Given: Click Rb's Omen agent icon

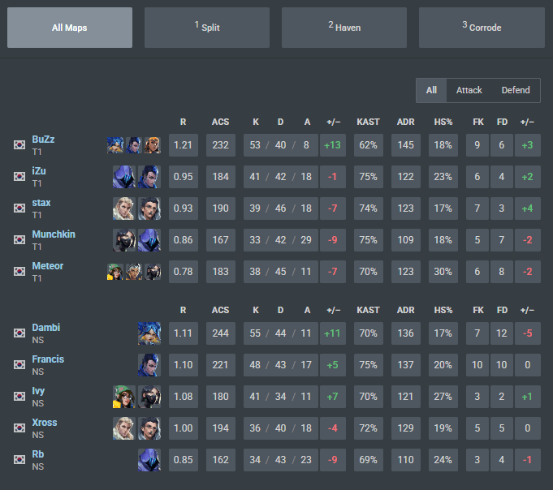Looking at the screenshot, I should 149,460.
